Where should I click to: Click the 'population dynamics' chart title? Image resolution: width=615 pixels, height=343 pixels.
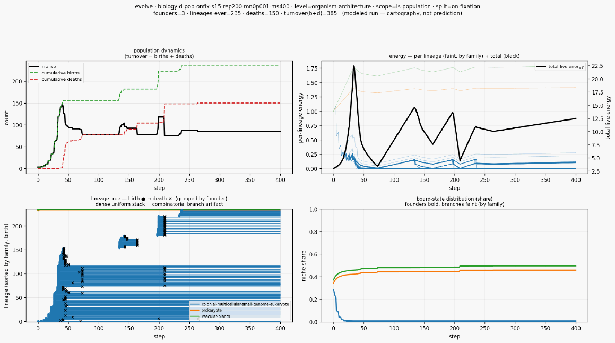point(159,50)
